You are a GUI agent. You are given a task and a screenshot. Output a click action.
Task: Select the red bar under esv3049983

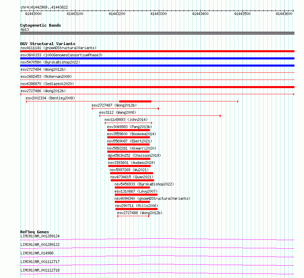[128, 130]
